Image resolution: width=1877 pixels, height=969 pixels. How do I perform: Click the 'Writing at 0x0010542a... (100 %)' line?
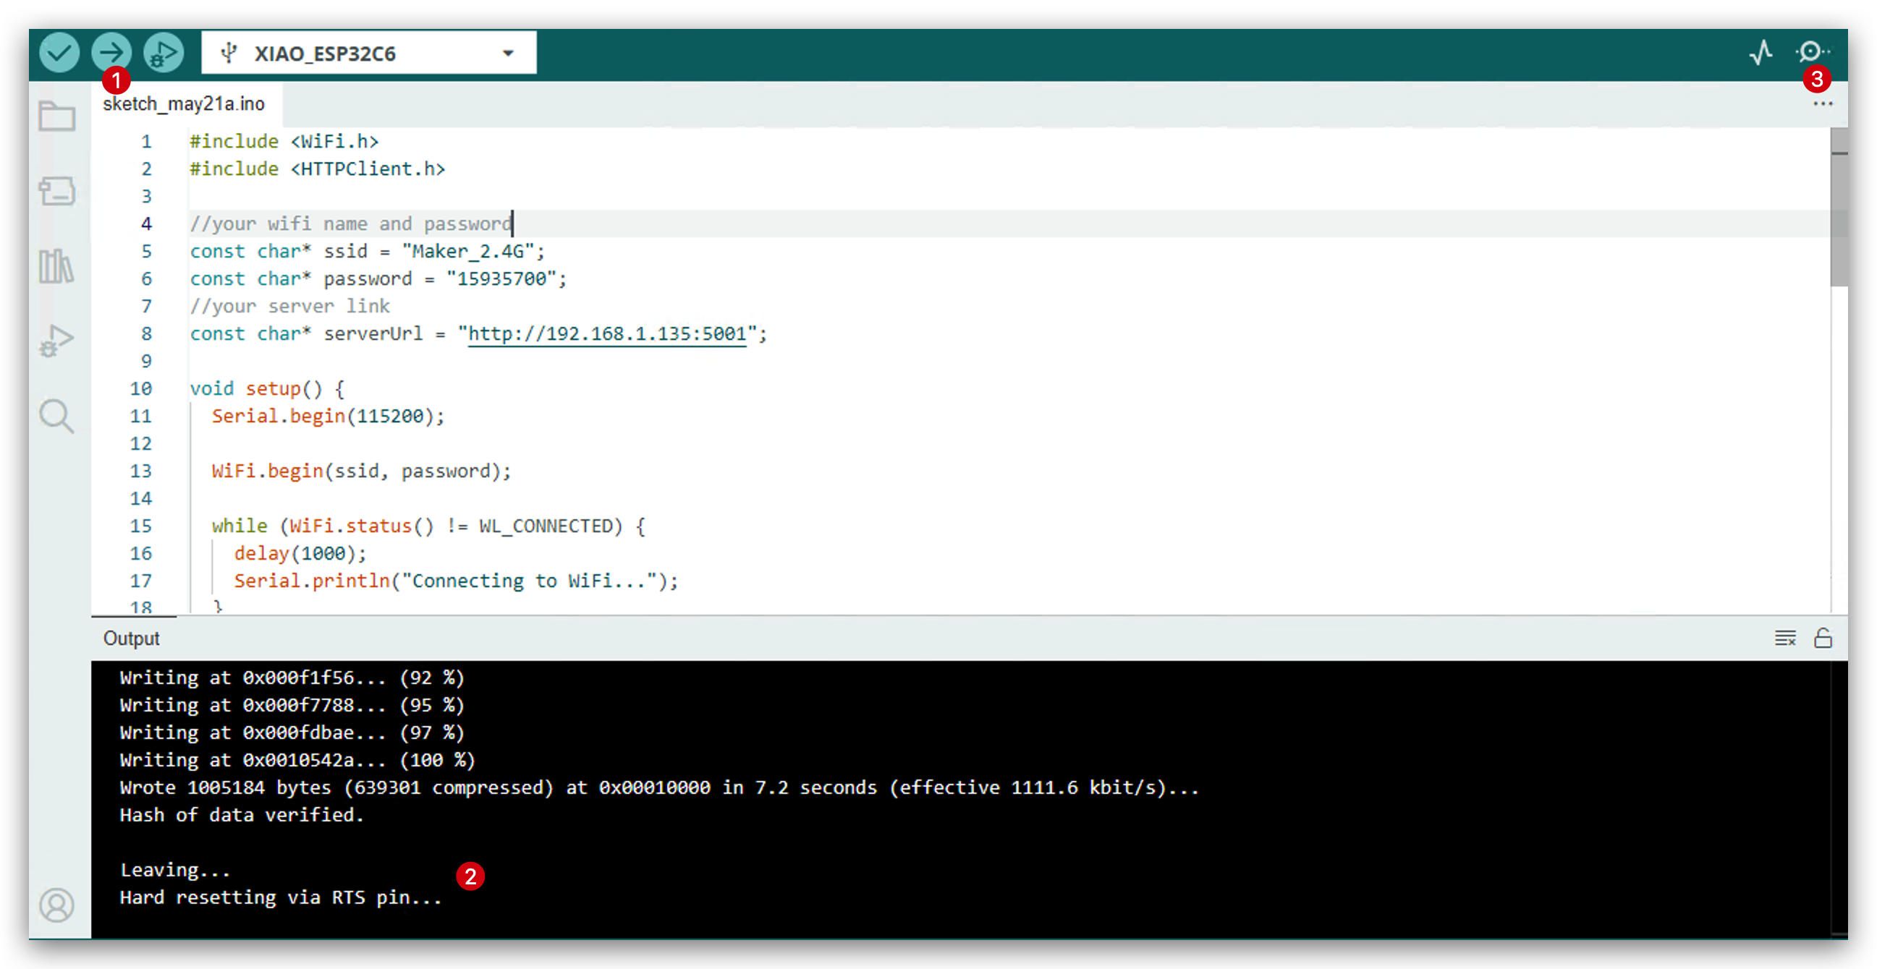click(x=298, y=760)
